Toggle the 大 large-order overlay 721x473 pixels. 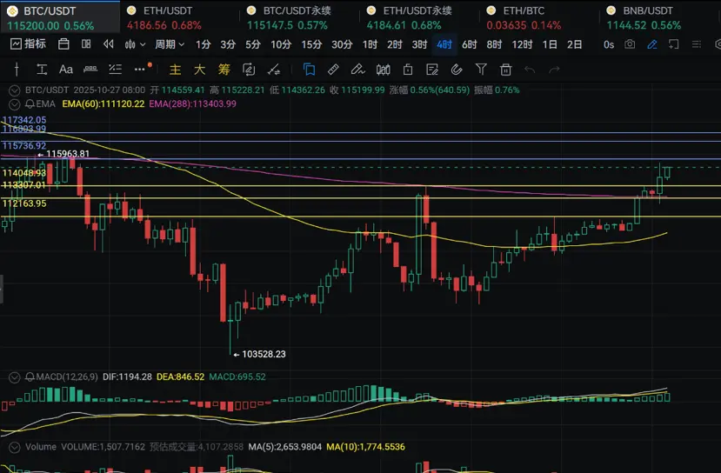point(199,70)
